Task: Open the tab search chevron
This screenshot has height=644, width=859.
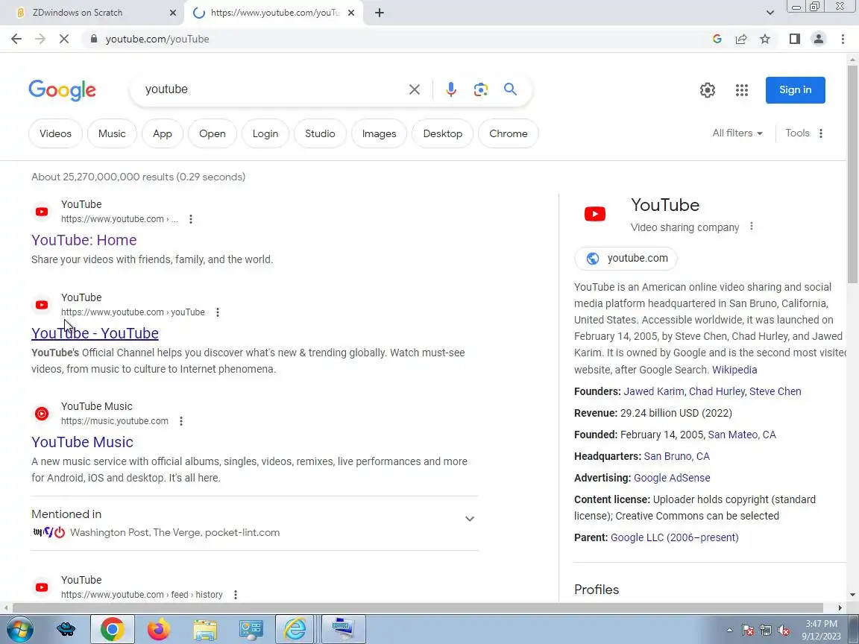Action: [770, 13]
